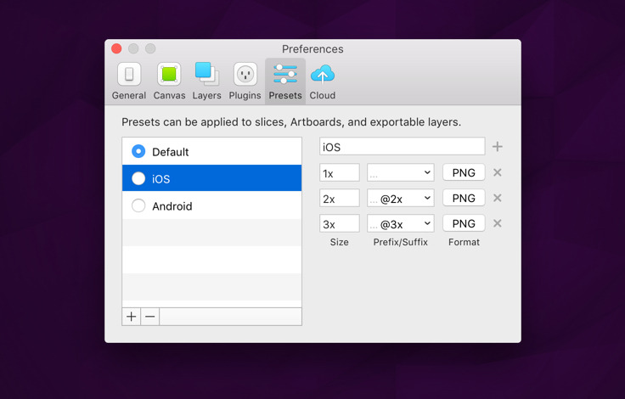625x399 pixels.
Task: Open the Plugins preferences tab
Action: pos(245,81)
